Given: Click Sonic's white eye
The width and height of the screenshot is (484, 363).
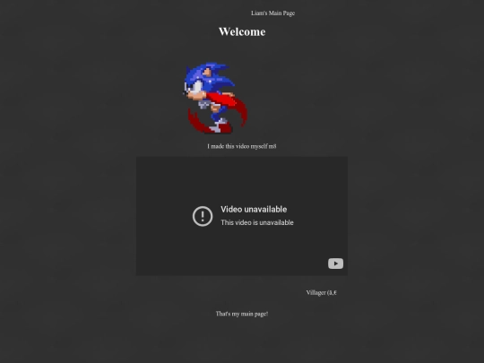Looking at the screenshot, I should point(196,86).
